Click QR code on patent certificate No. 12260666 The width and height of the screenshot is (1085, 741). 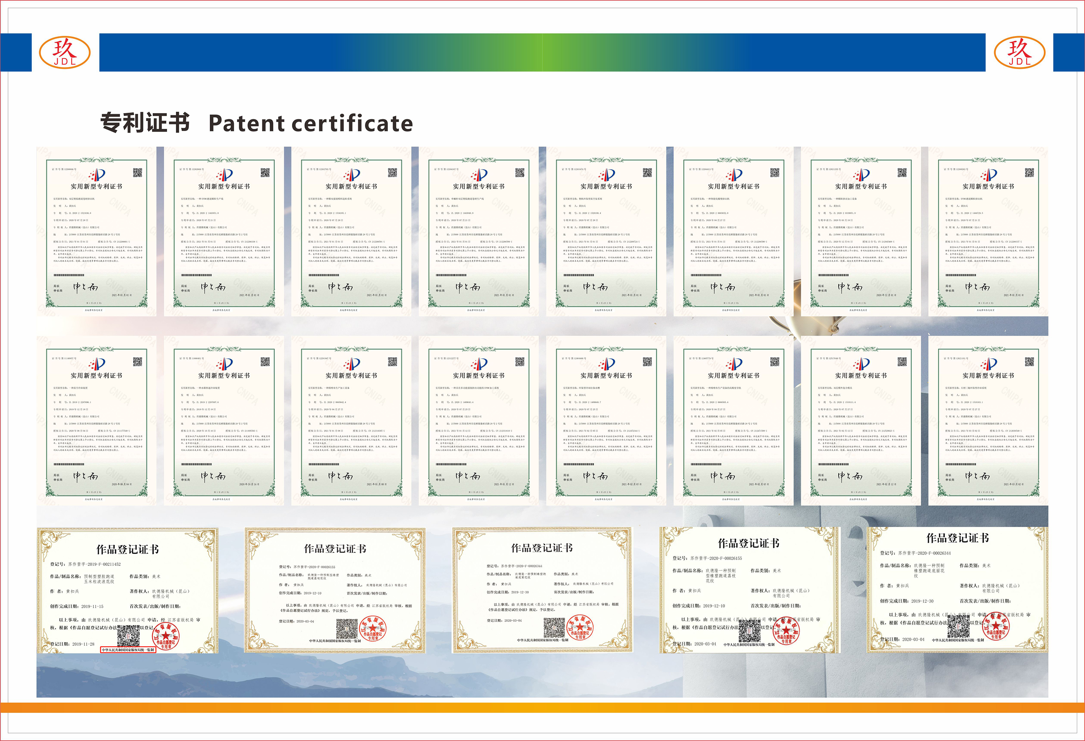(x=137, y=173)
